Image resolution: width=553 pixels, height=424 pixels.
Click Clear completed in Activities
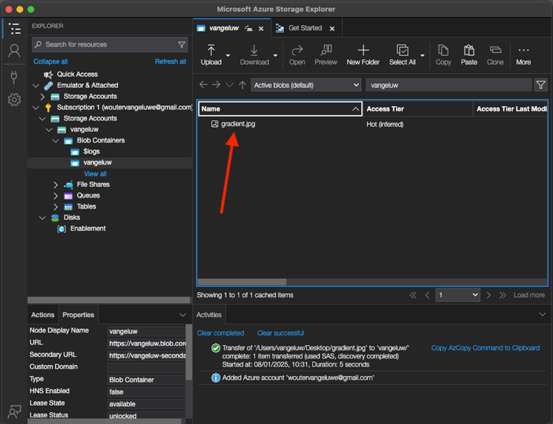pos(220,333)
